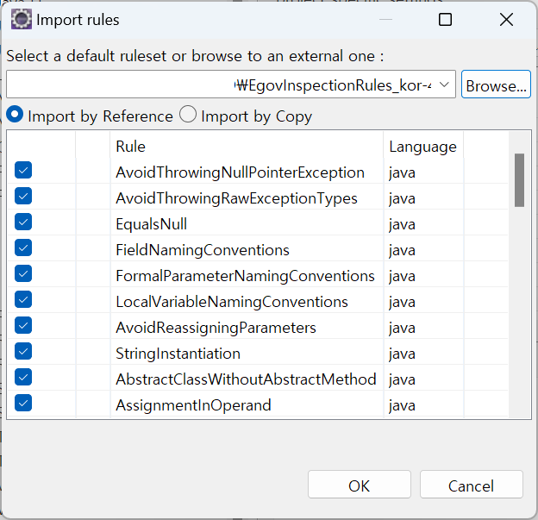Select Import by Reference radio option
Screen dimensions: 538x520
tap(16, 115)
